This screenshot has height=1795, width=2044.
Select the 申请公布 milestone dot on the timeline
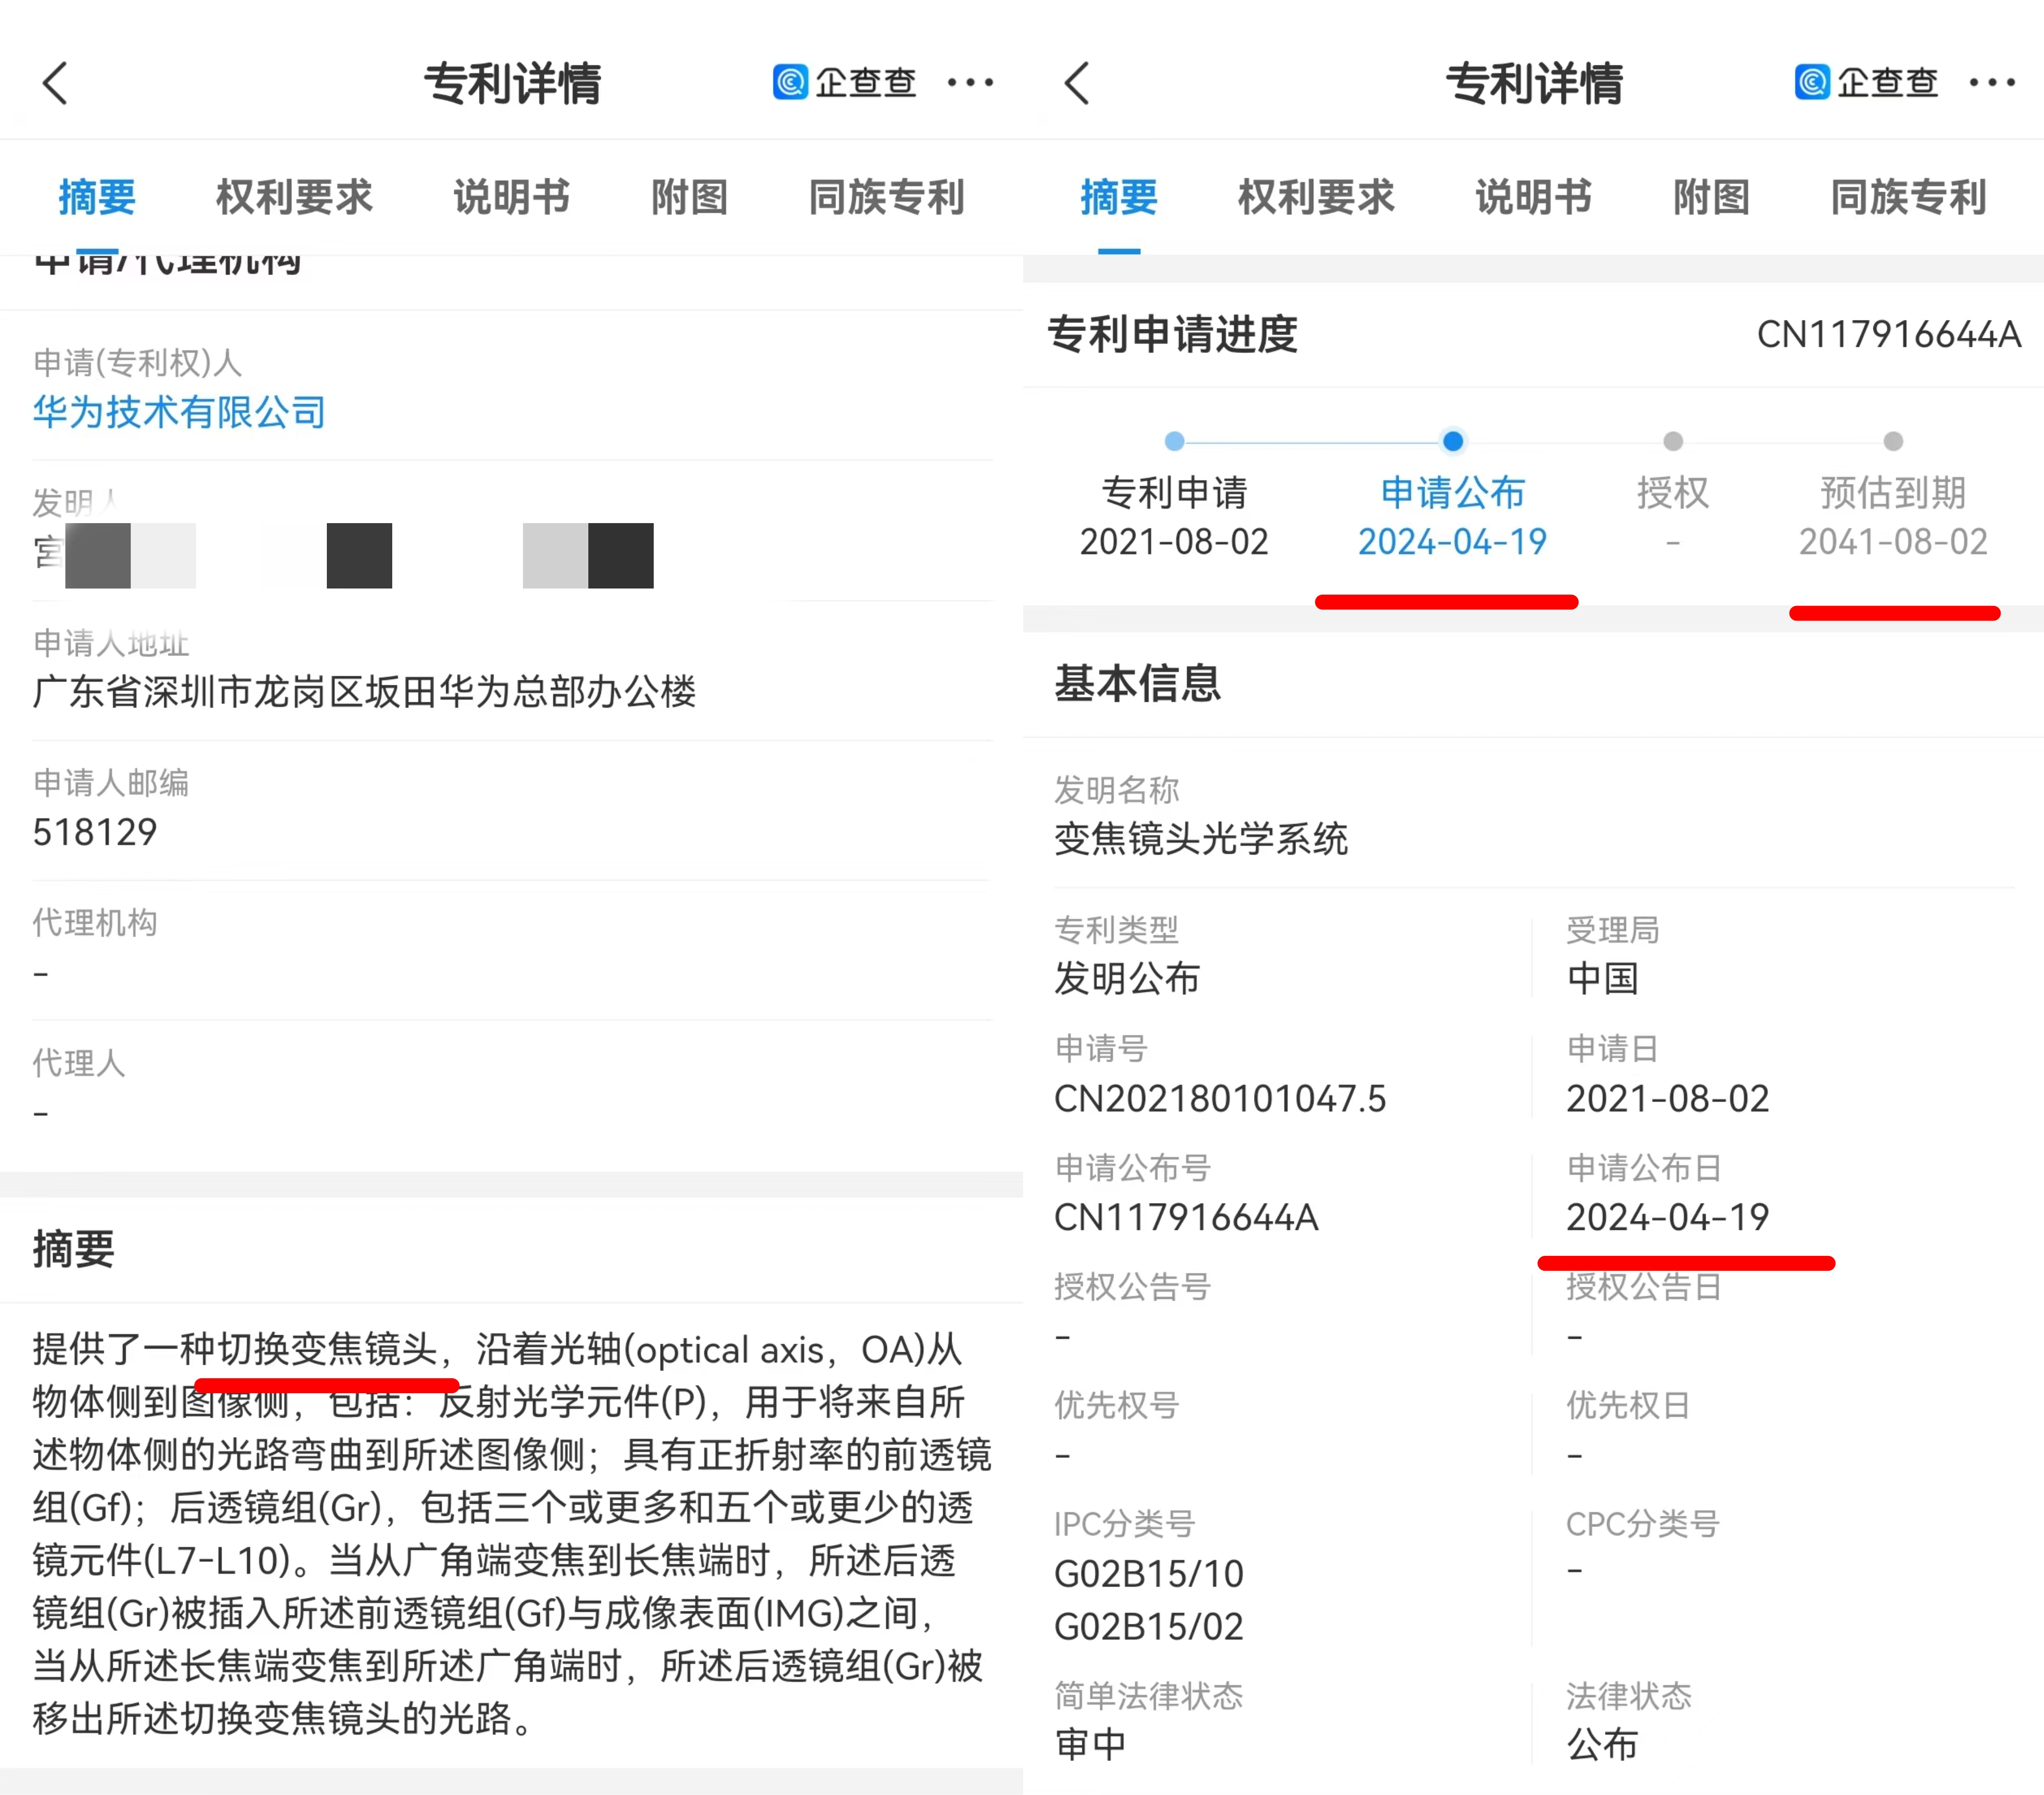(1452, 441)
